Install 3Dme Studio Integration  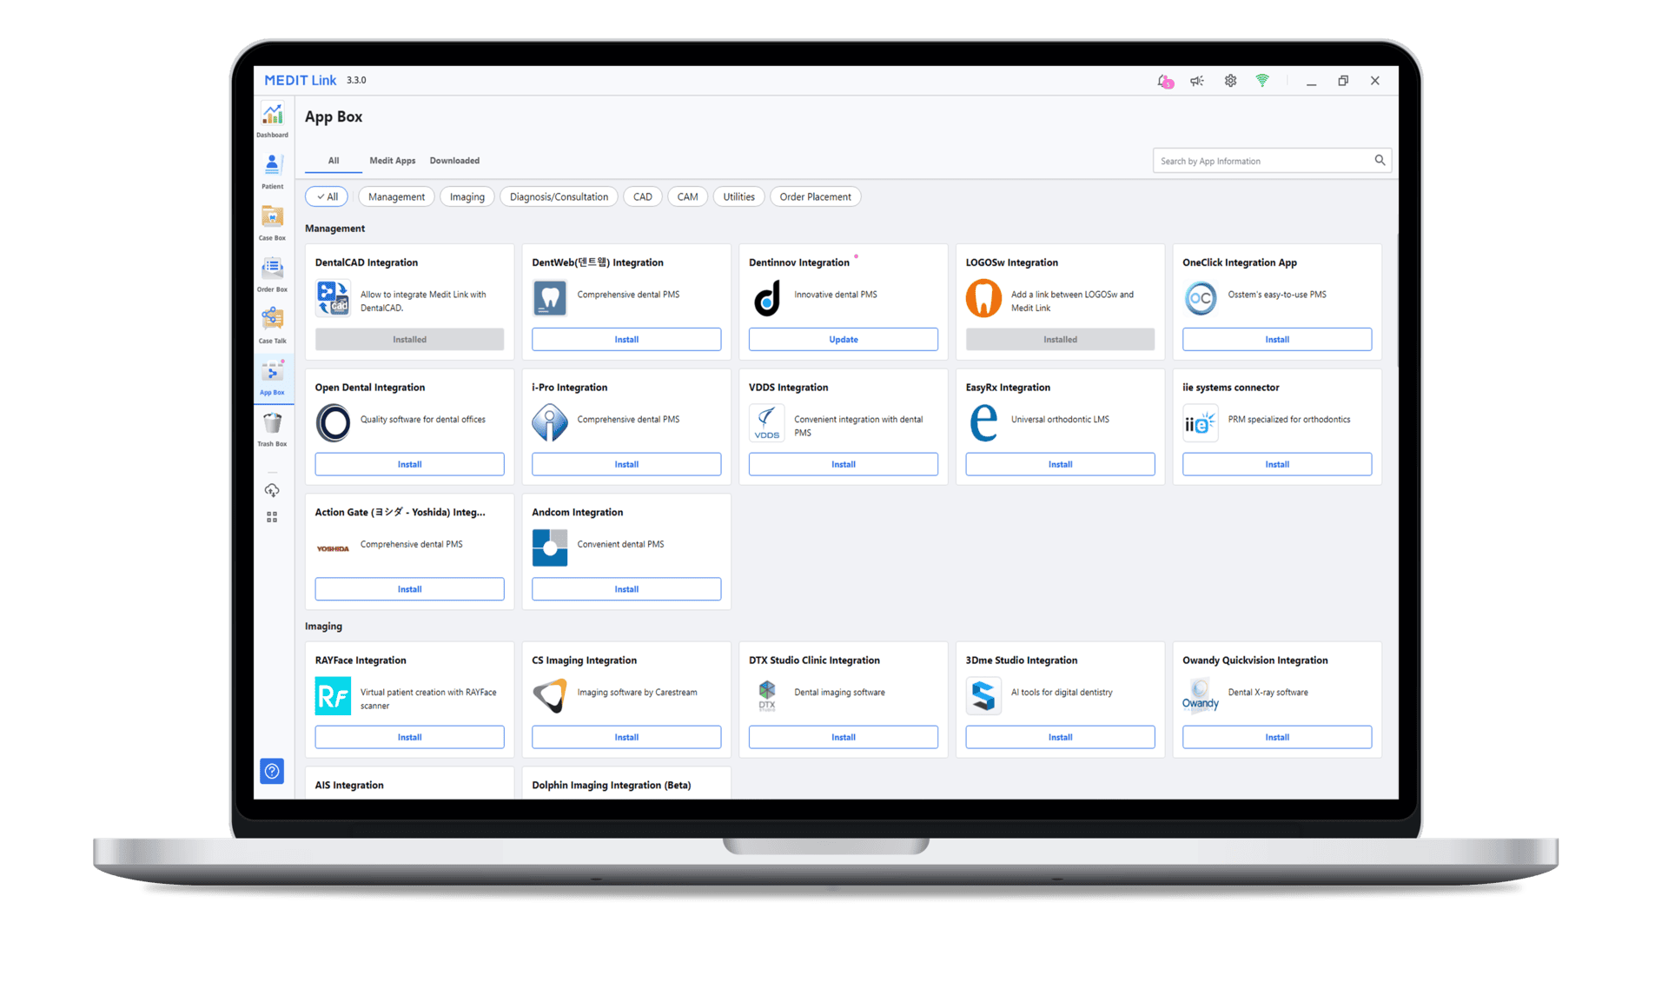pyautogui.click(x=1060, y=737)
